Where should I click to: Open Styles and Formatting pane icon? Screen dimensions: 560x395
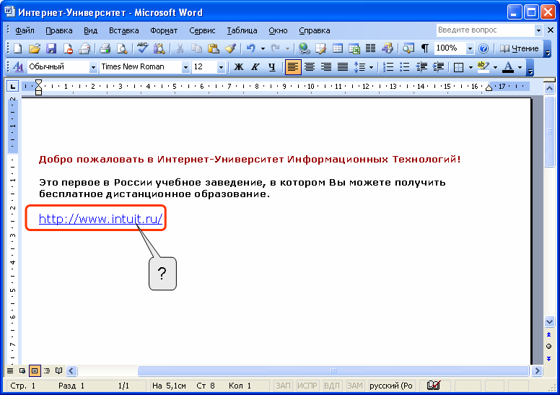18,67
